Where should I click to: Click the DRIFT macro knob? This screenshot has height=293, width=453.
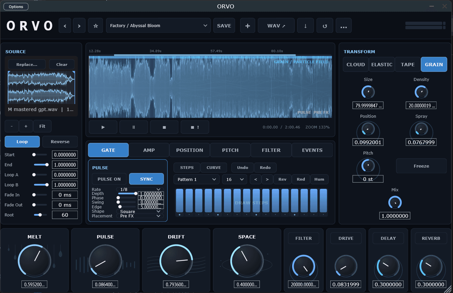pyautogui.click(x=176, y=260)
